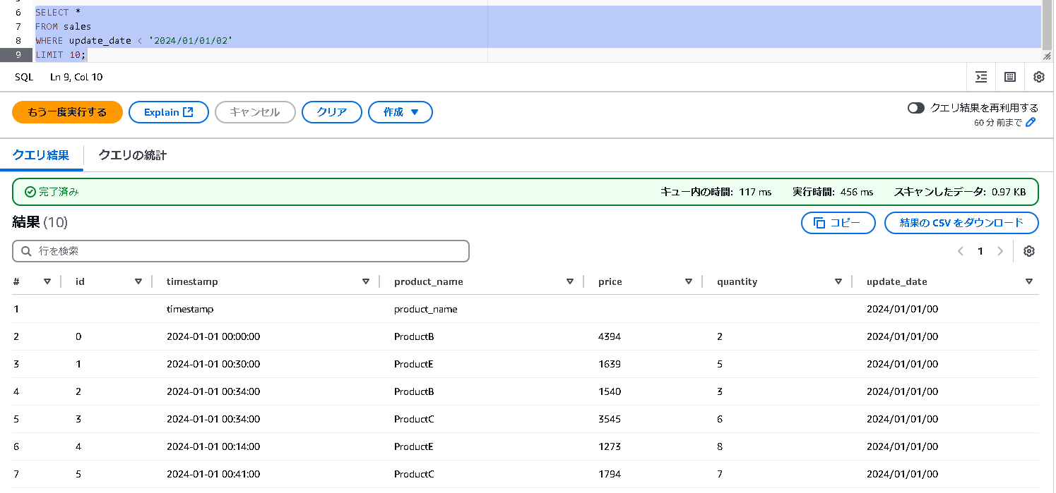Sort by the id column arrow

coord(138,281)
